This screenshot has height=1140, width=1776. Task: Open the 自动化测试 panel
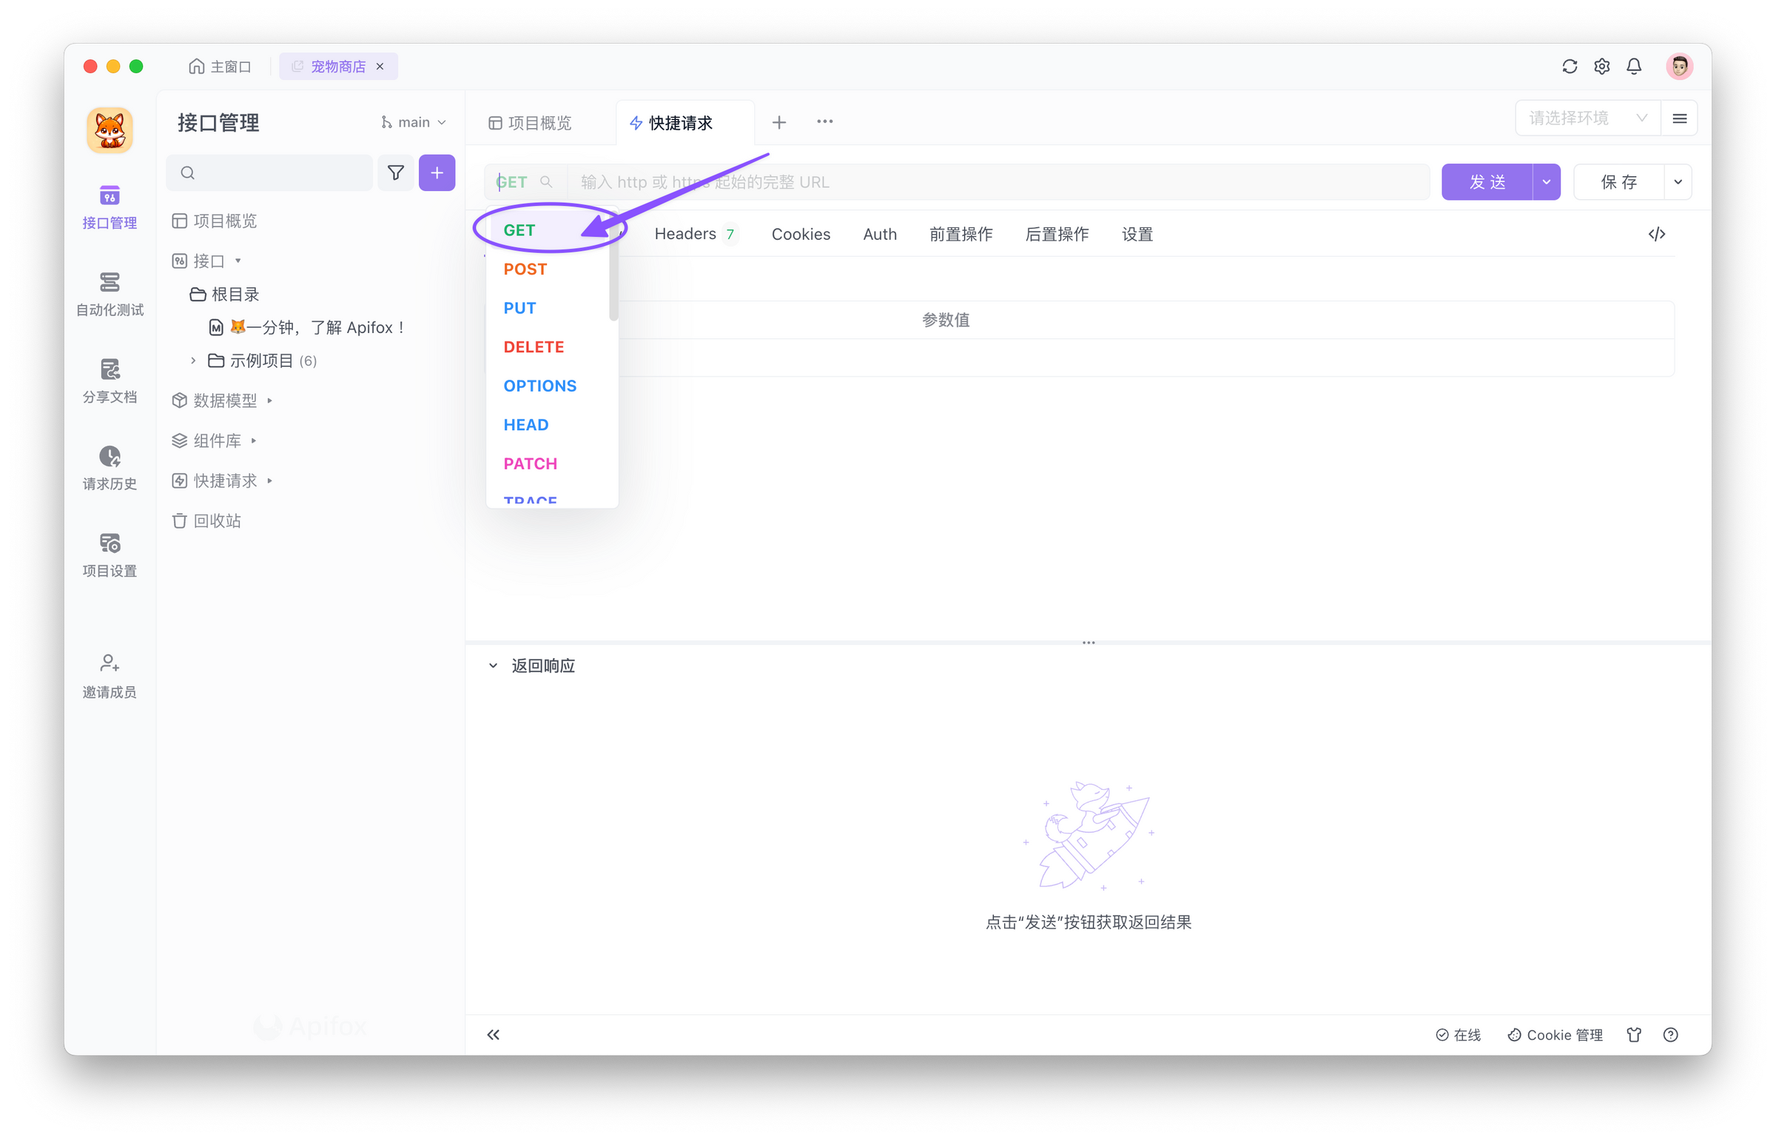click(110, 294)
